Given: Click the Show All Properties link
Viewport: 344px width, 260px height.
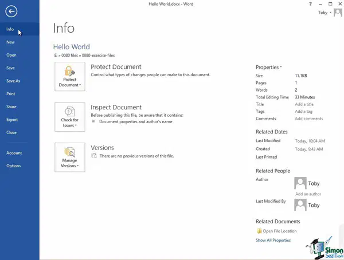Looking at the screenshot, I should (273, 240).
